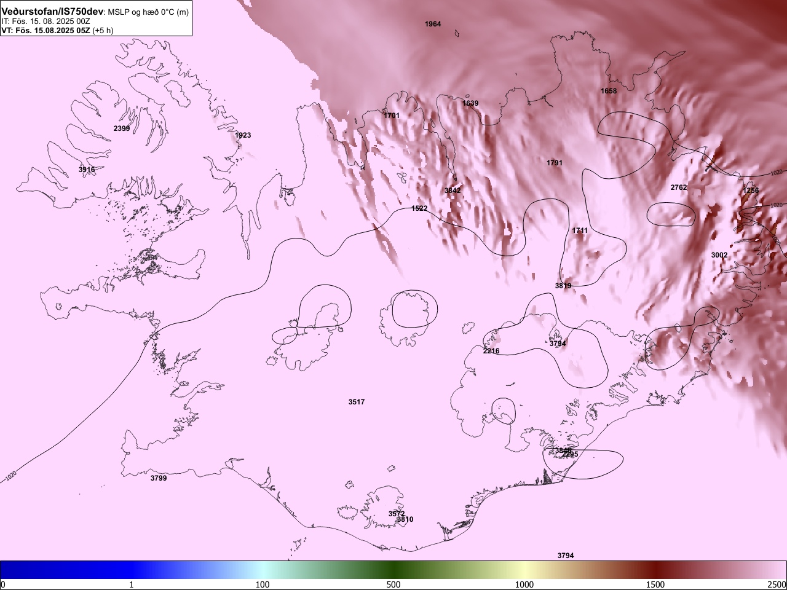The width and height of the screenshot is (787, 590).
Task: Select the 3002 map label
Action: click(719, 255)
